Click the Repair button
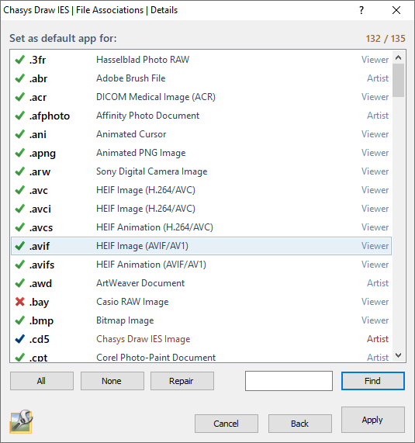415x443 pixels. pos(182,381)
